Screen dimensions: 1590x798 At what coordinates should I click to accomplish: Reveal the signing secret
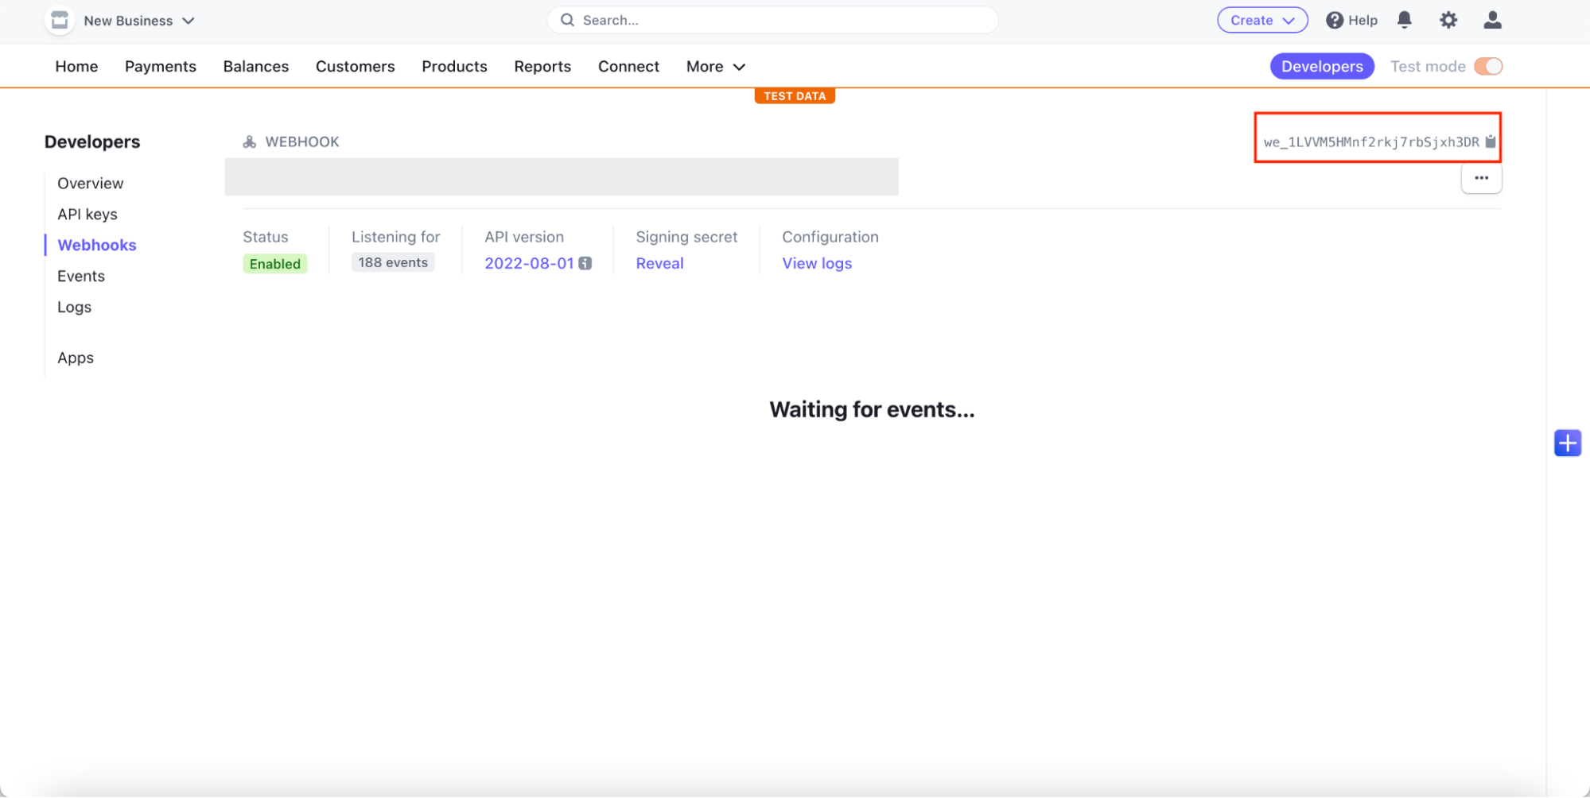(x=659, y=263)
